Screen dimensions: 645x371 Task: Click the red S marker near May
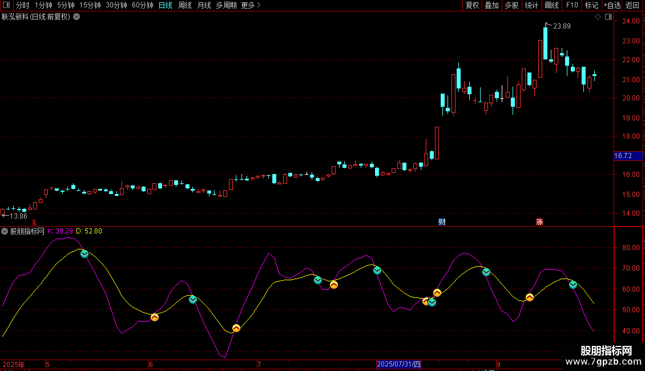coord(34,223)
